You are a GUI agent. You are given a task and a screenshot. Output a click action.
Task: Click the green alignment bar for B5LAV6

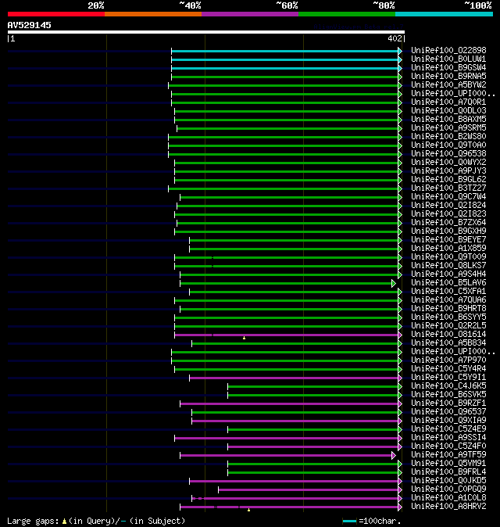286,283
